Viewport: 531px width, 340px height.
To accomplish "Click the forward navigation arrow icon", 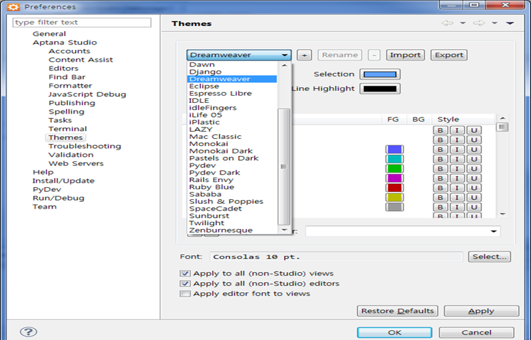I will click(x=479, y=23).
